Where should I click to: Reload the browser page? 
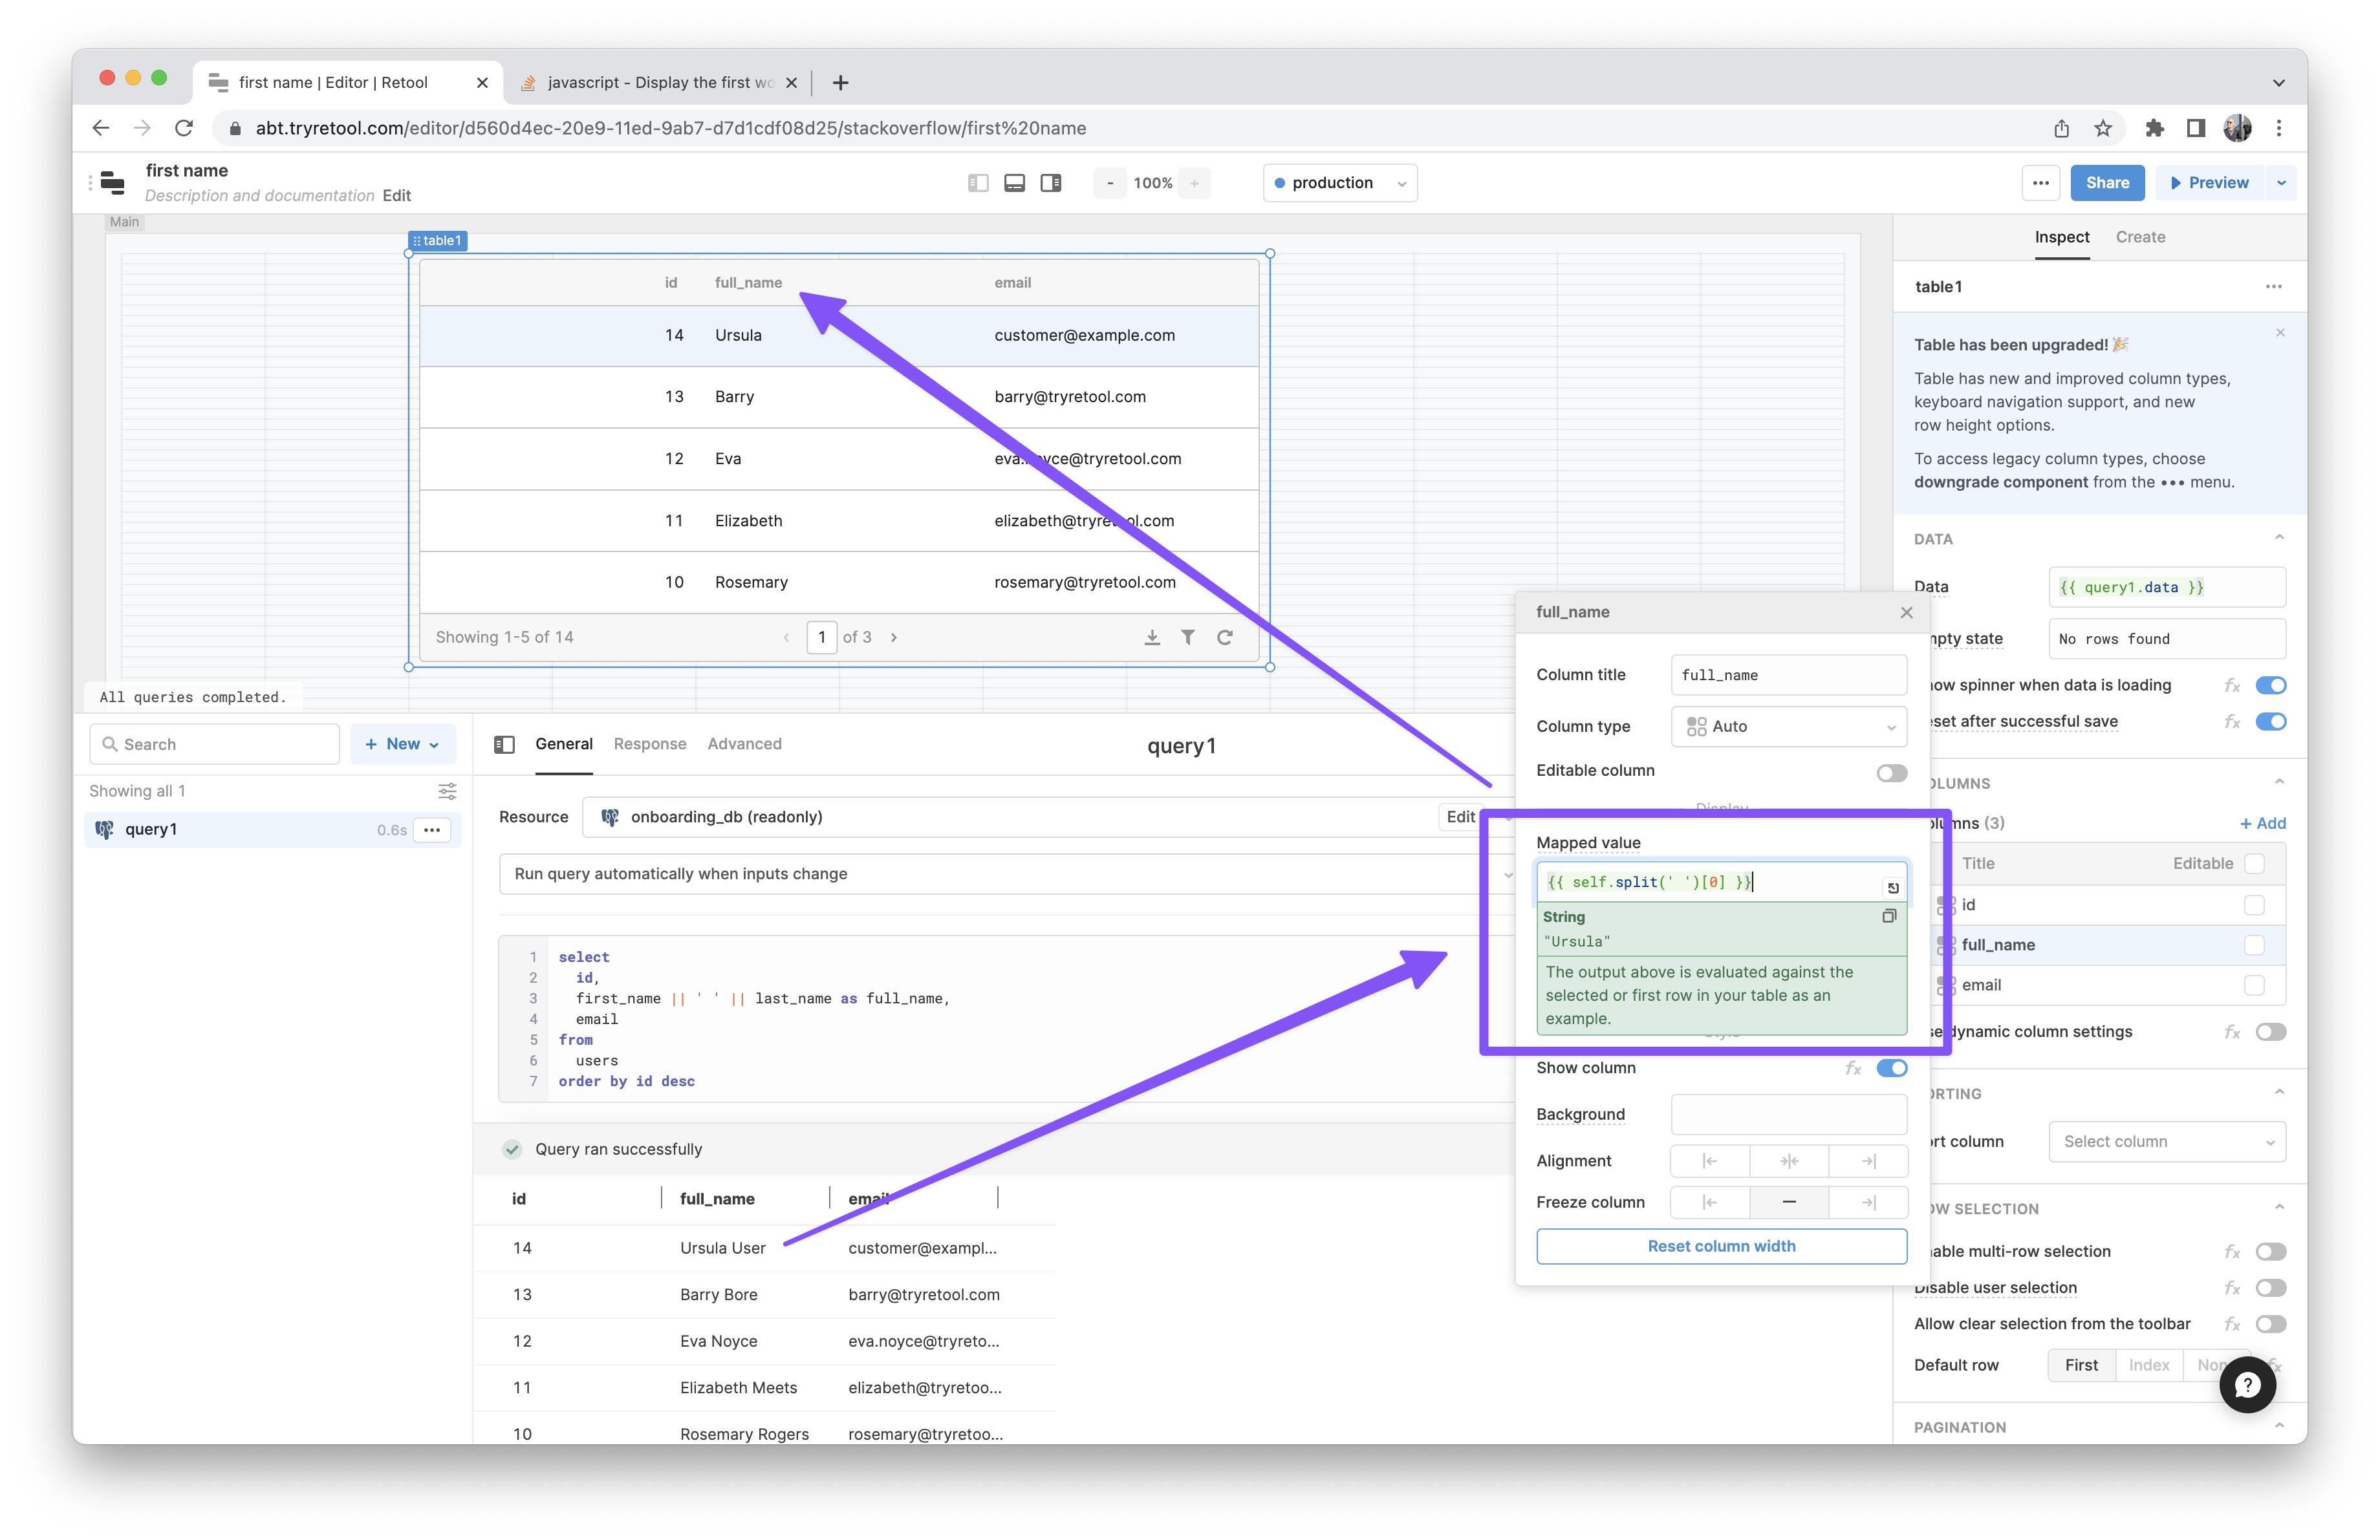pos(184,128)
